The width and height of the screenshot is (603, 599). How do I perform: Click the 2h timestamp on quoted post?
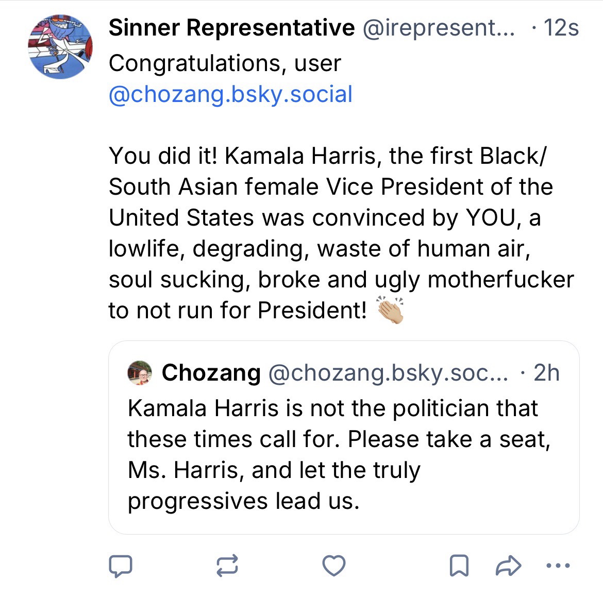tap(546, 373)
